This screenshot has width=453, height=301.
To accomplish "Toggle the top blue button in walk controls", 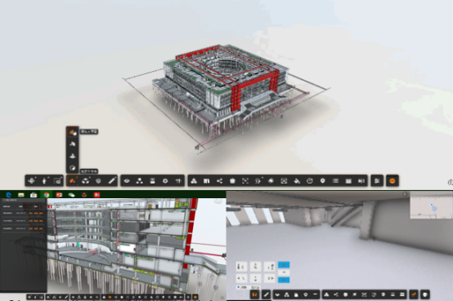I will click(x=284, y=264).
